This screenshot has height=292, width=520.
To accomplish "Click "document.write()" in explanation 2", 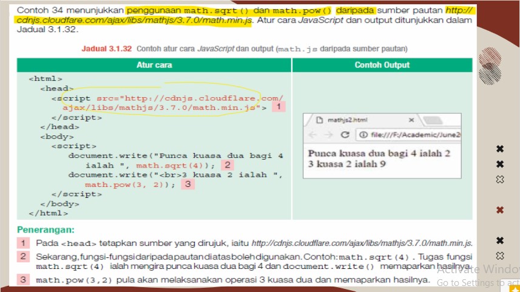I will [328, 267].
